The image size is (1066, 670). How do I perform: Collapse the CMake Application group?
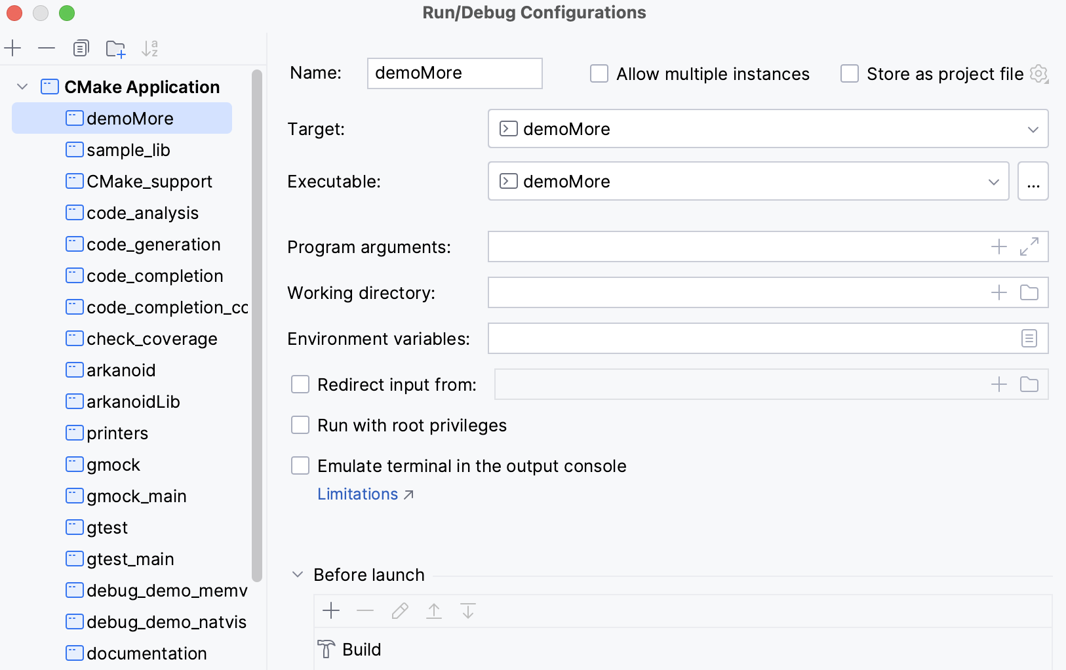point(22,86)
